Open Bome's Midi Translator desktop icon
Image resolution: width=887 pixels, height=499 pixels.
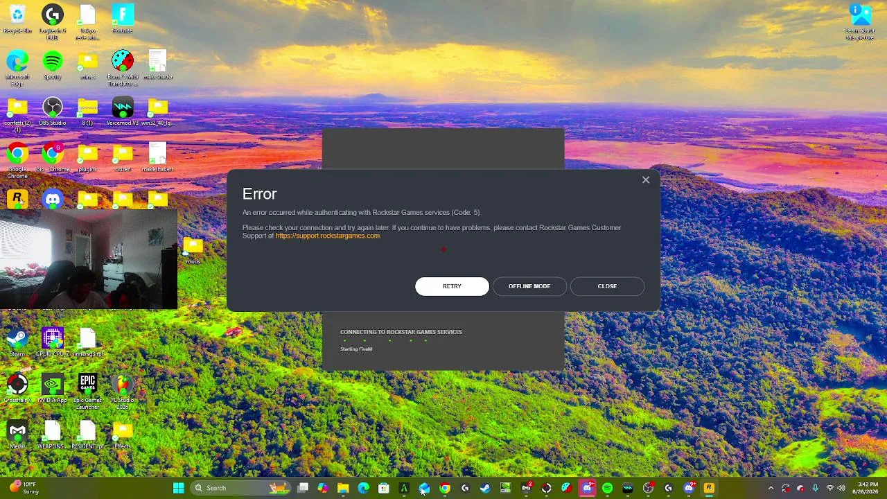click(x=123, y=68)
